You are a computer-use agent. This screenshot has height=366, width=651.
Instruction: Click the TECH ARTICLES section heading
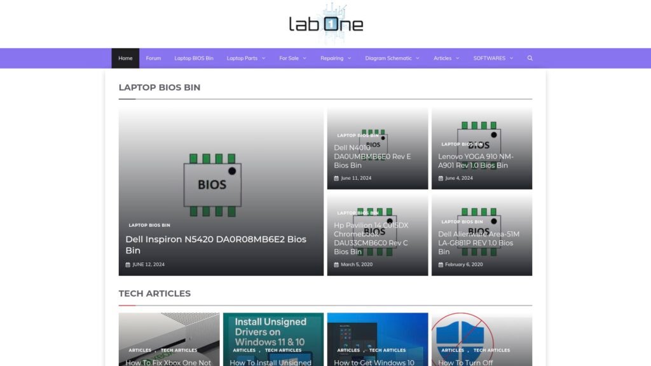point(154,294)
